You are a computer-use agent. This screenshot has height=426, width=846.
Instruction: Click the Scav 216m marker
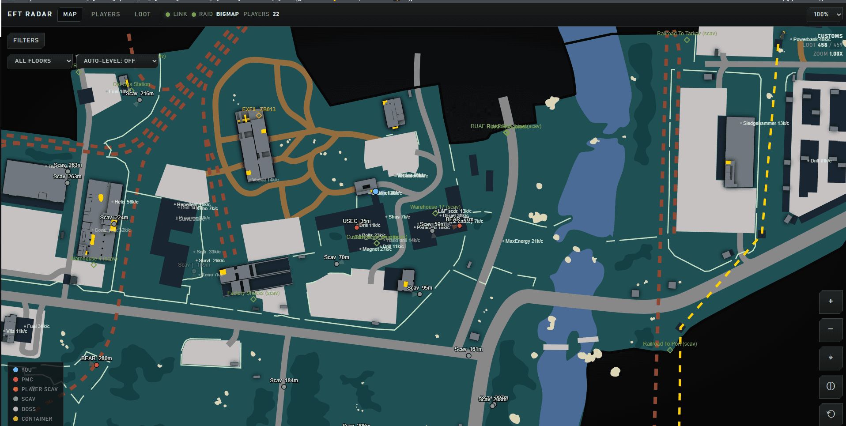click(x=140, y=100)
